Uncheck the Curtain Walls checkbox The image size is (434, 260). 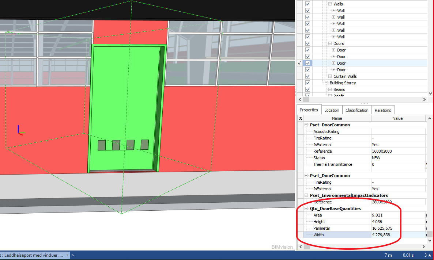pos(307,76)
